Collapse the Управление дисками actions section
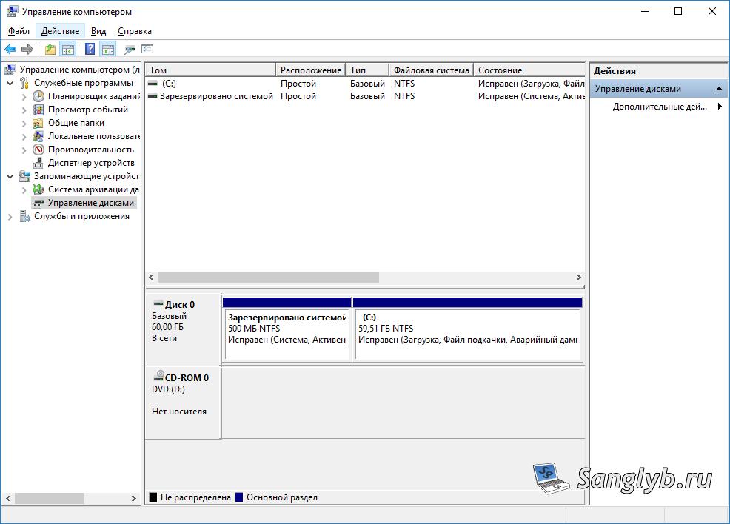 pos(720,88)
